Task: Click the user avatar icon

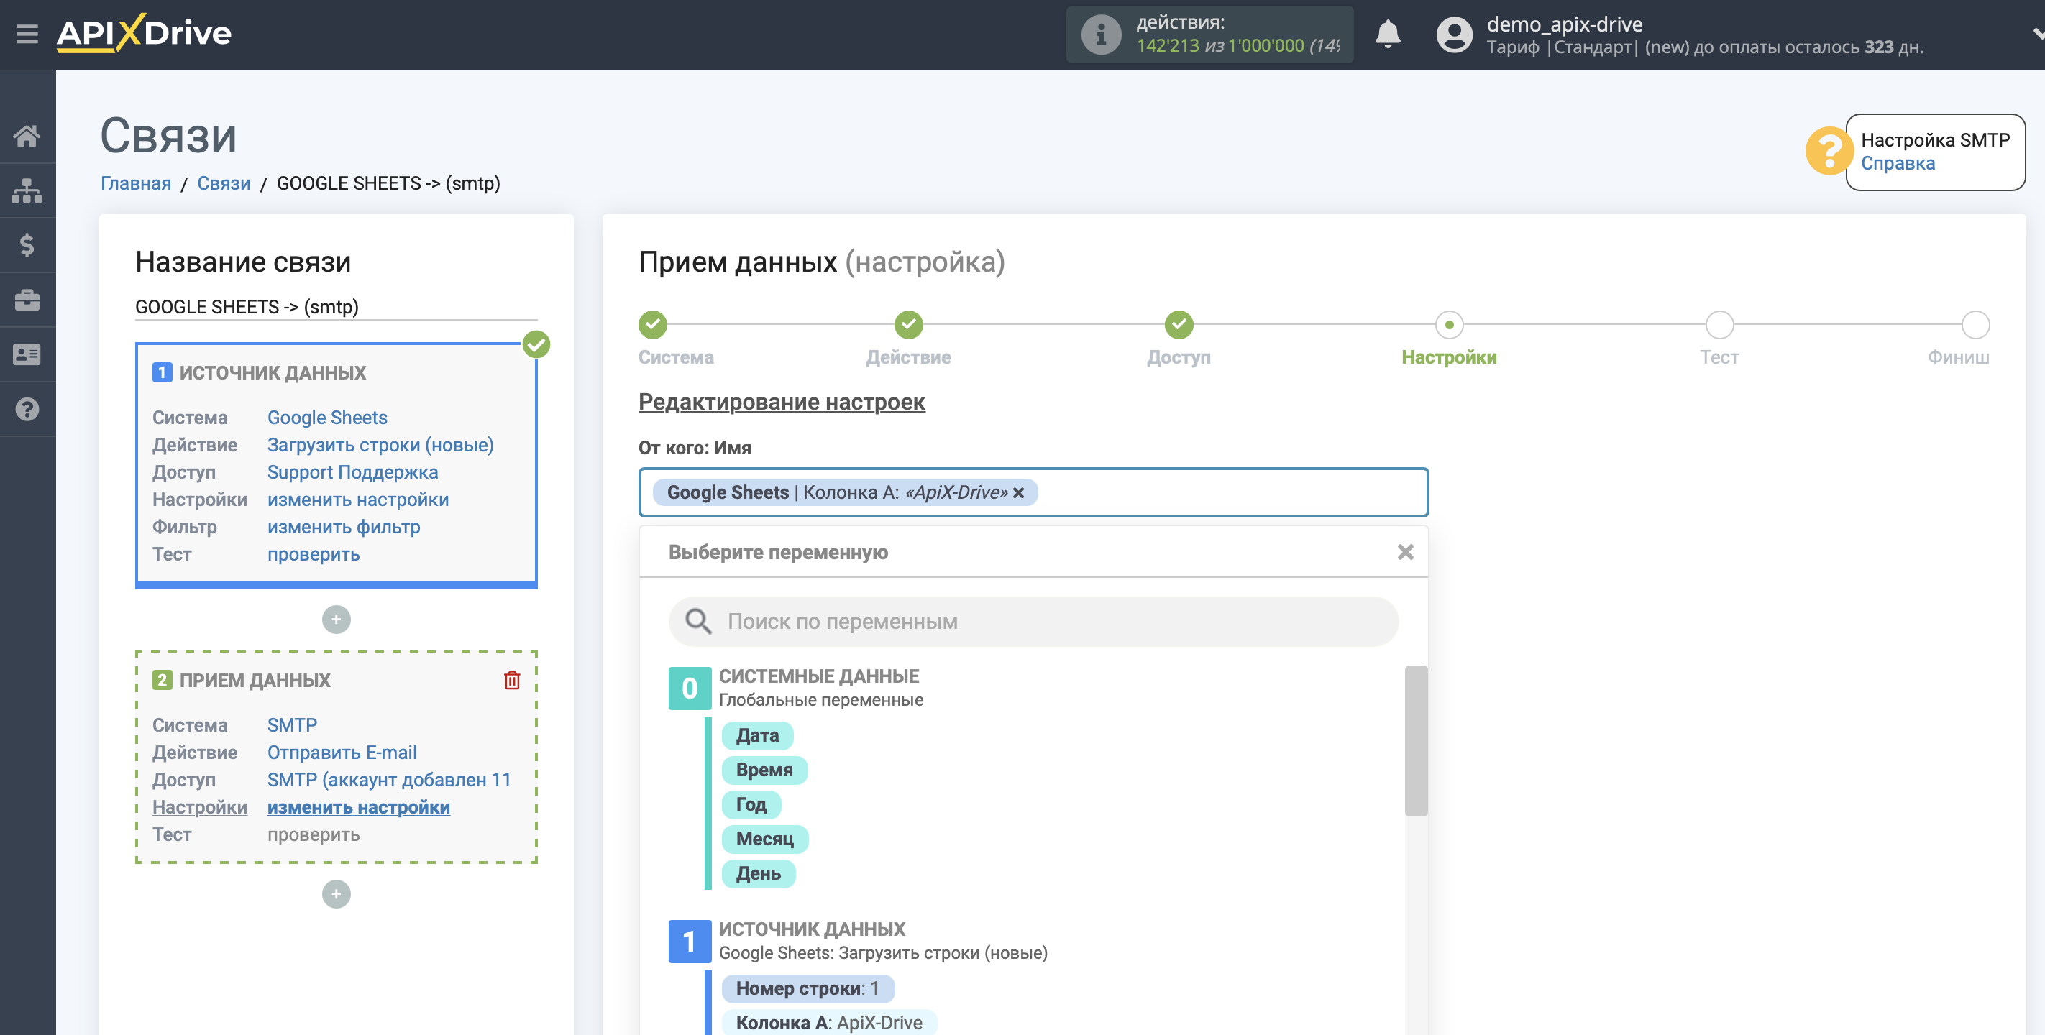Action: (1455, 34)
